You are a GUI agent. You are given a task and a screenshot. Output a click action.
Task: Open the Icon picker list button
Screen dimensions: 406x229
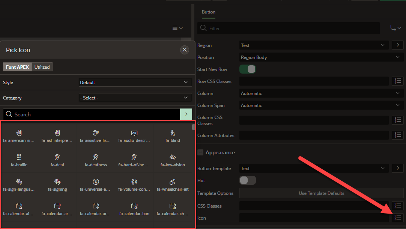[x=398, y=218]
